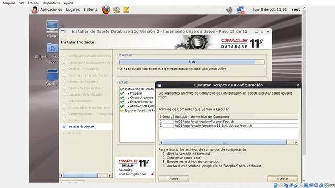Click the USB plug icon in VirtualBox status bar
This screenshot has height=188, width=335.
[x=296, y=186]
